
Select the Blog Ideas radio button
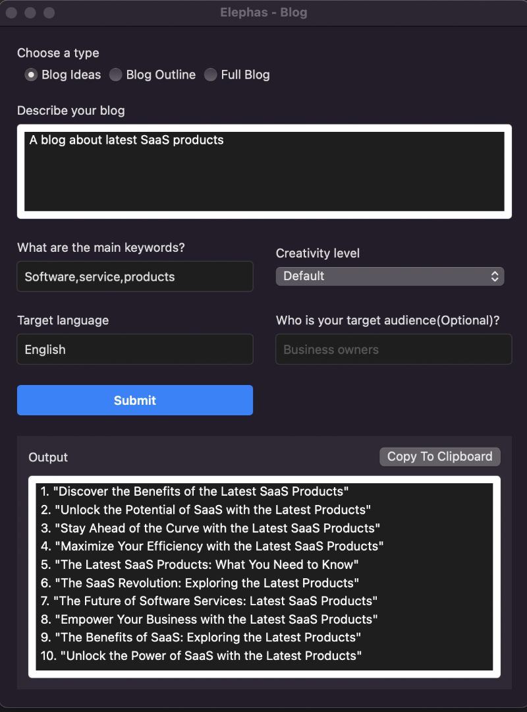pos(30,75)
